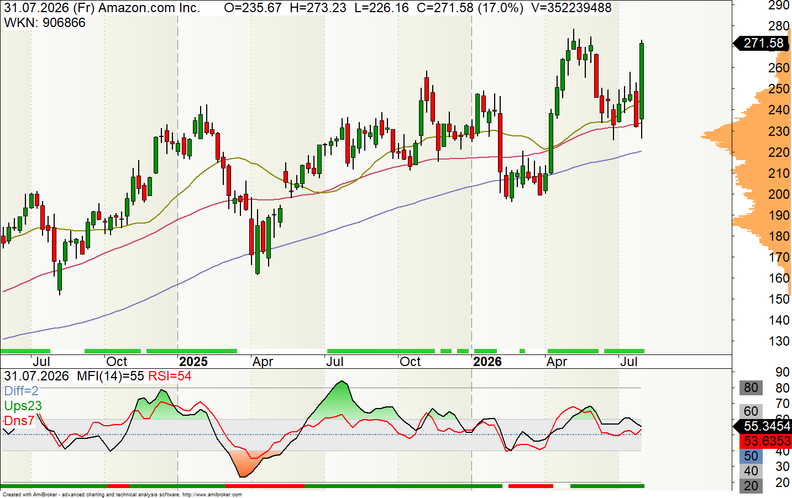Click the close value 'C=271.58 (17.0%)'

click(x=470, y=8)
